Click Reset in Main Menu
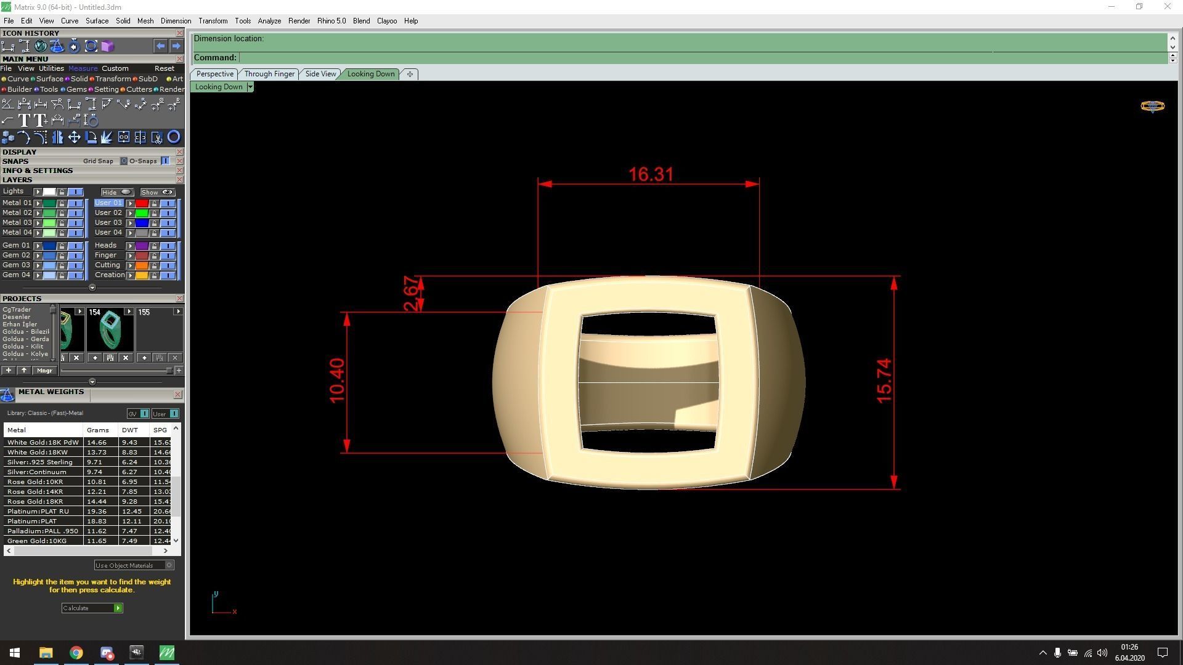The width and height of the screenshot is (1183, 665). (164, 68)
